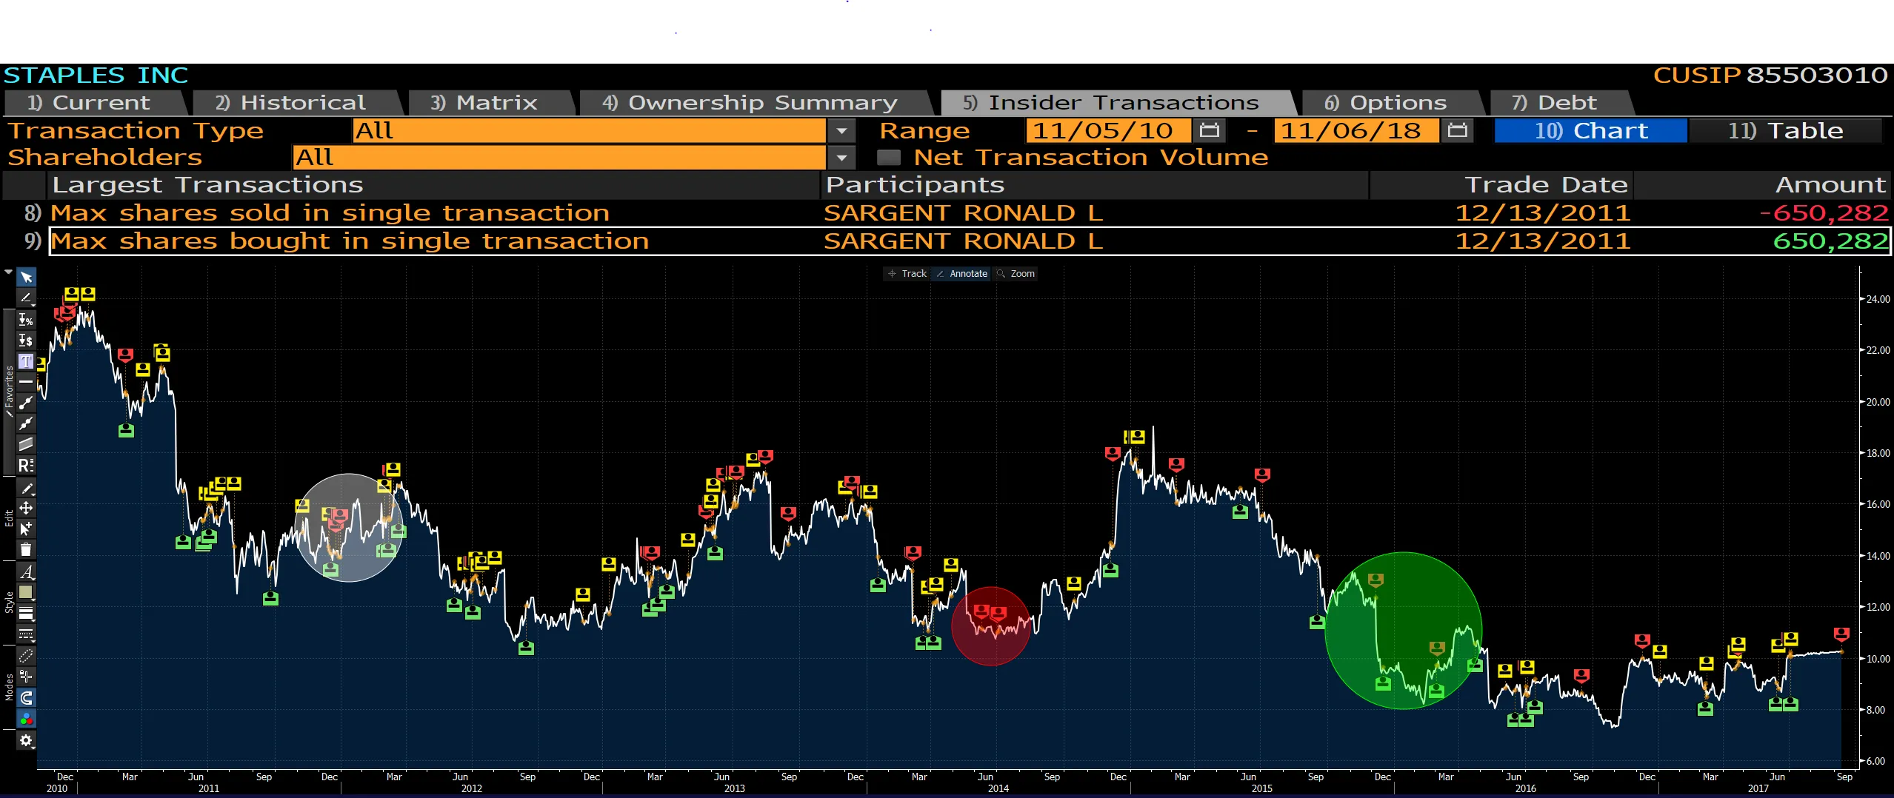1894x798 pixels.
Task: Toggle the RGB color circles mode
Action: point(26,718)
